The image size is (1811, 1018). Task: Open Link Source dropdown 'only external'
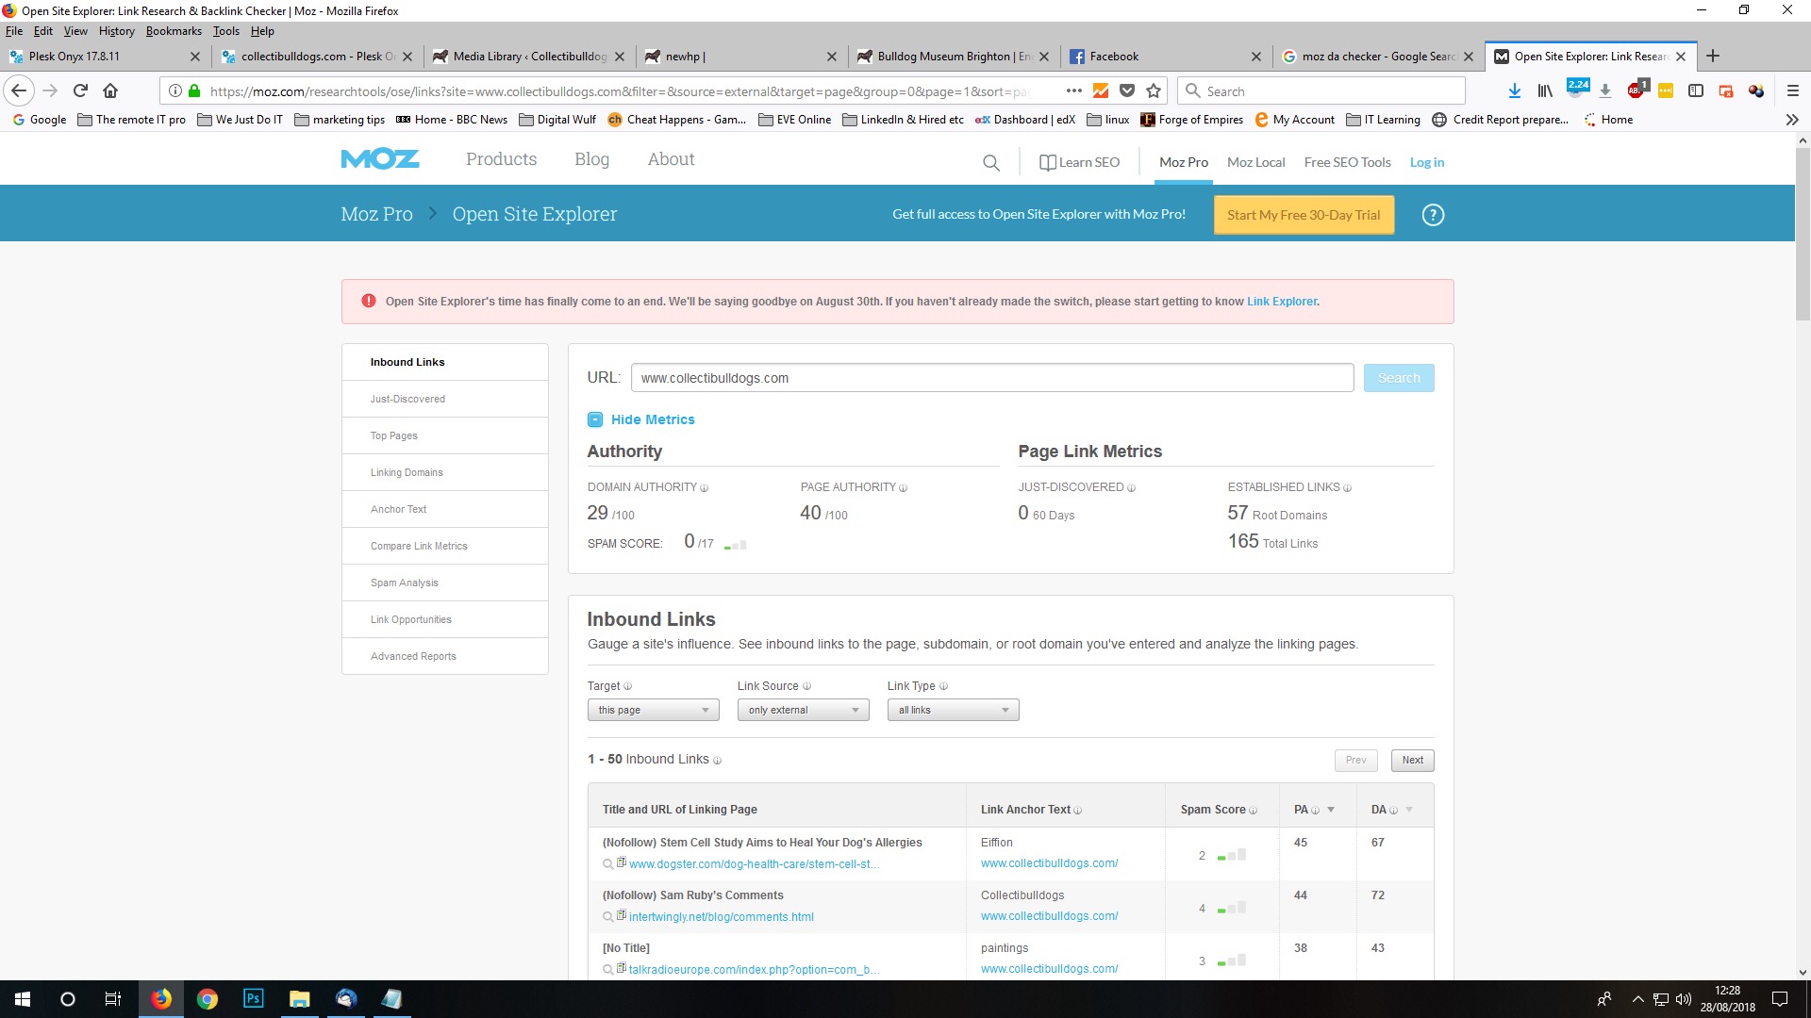tap(803, 710)
